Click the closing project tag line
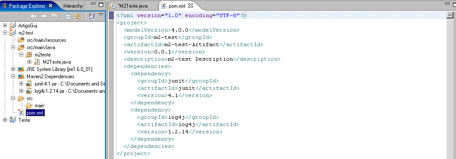 (x=134, y=153)
